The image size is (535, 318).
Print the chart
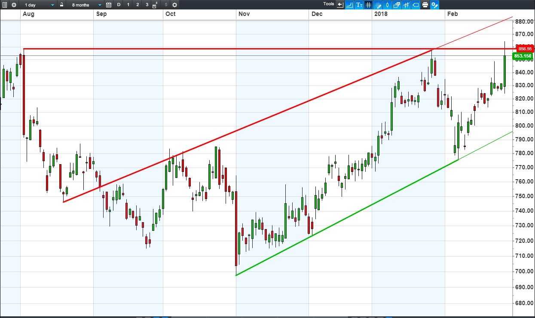pos(425,5)
